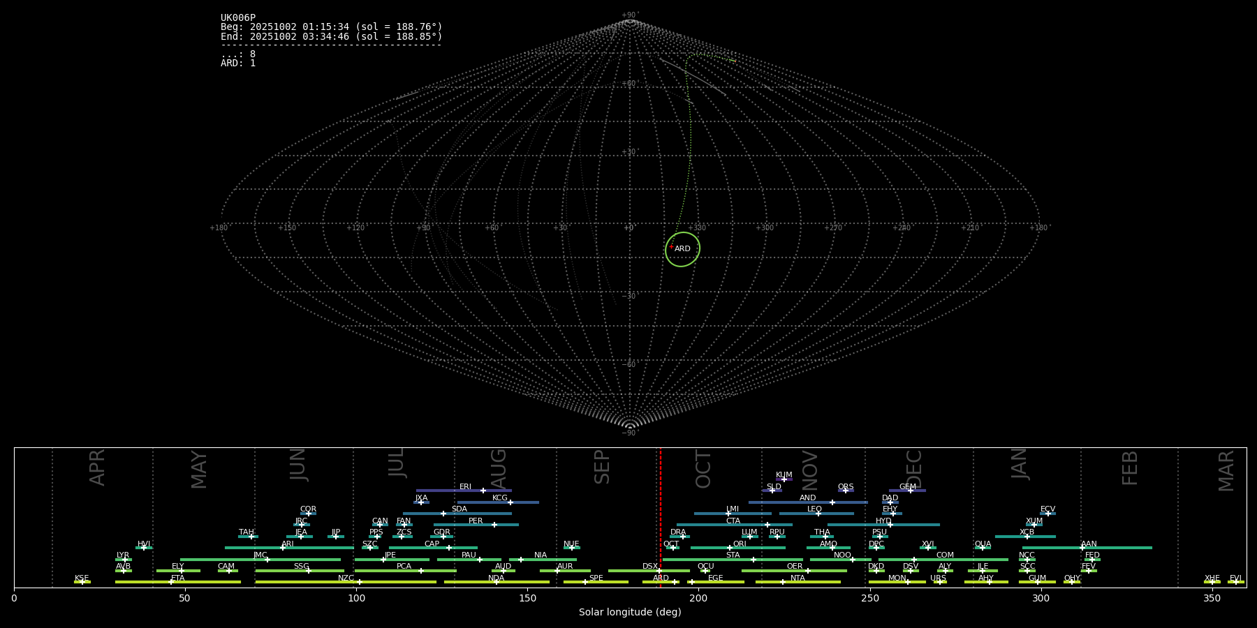1257x628 pixels.
Task: Click the red cross marker beside the ARD circle
Action: [x=671, y=246]
